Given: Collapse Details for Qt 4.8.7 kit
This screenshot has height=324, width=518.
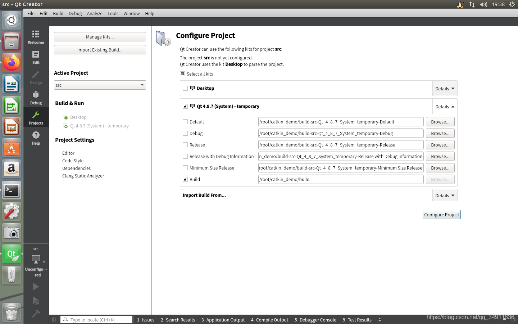Looking at the screenshot, I should [x=445, y=107].
